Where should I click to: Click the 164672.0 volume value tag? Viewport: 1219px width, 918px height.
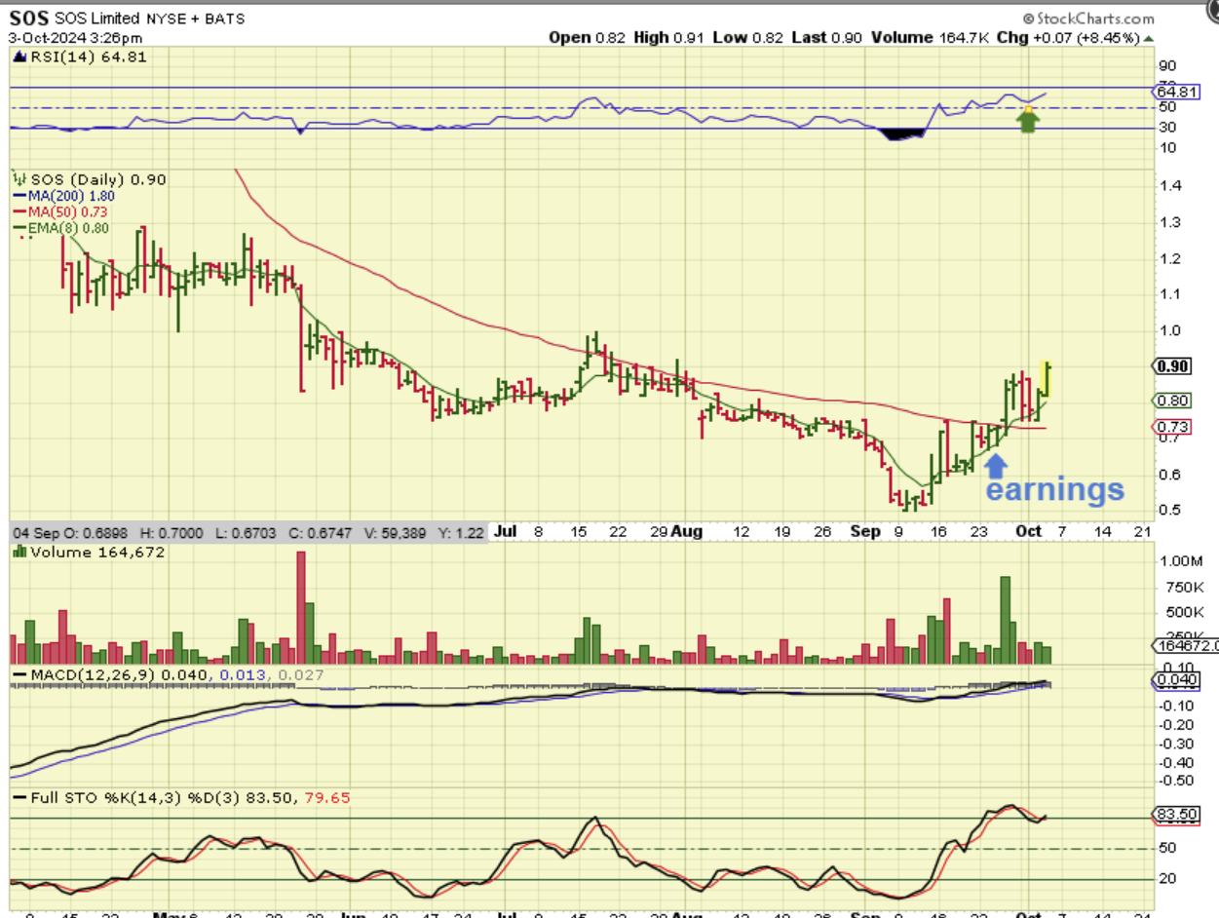tap(1186, 645)
